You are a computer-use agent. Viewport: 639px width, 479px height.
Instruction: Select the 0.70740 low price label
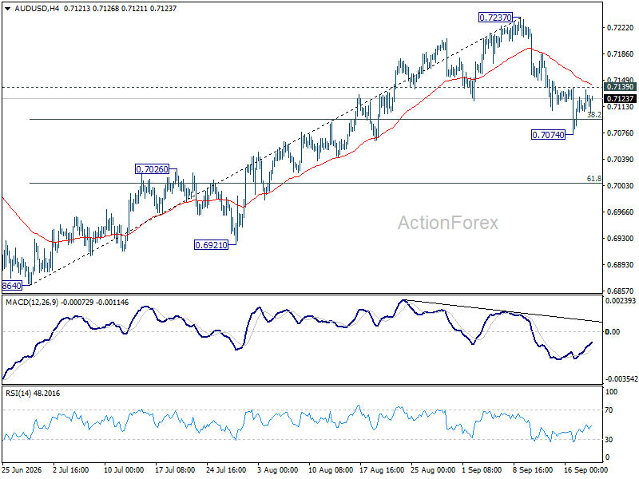pos(549,134)
